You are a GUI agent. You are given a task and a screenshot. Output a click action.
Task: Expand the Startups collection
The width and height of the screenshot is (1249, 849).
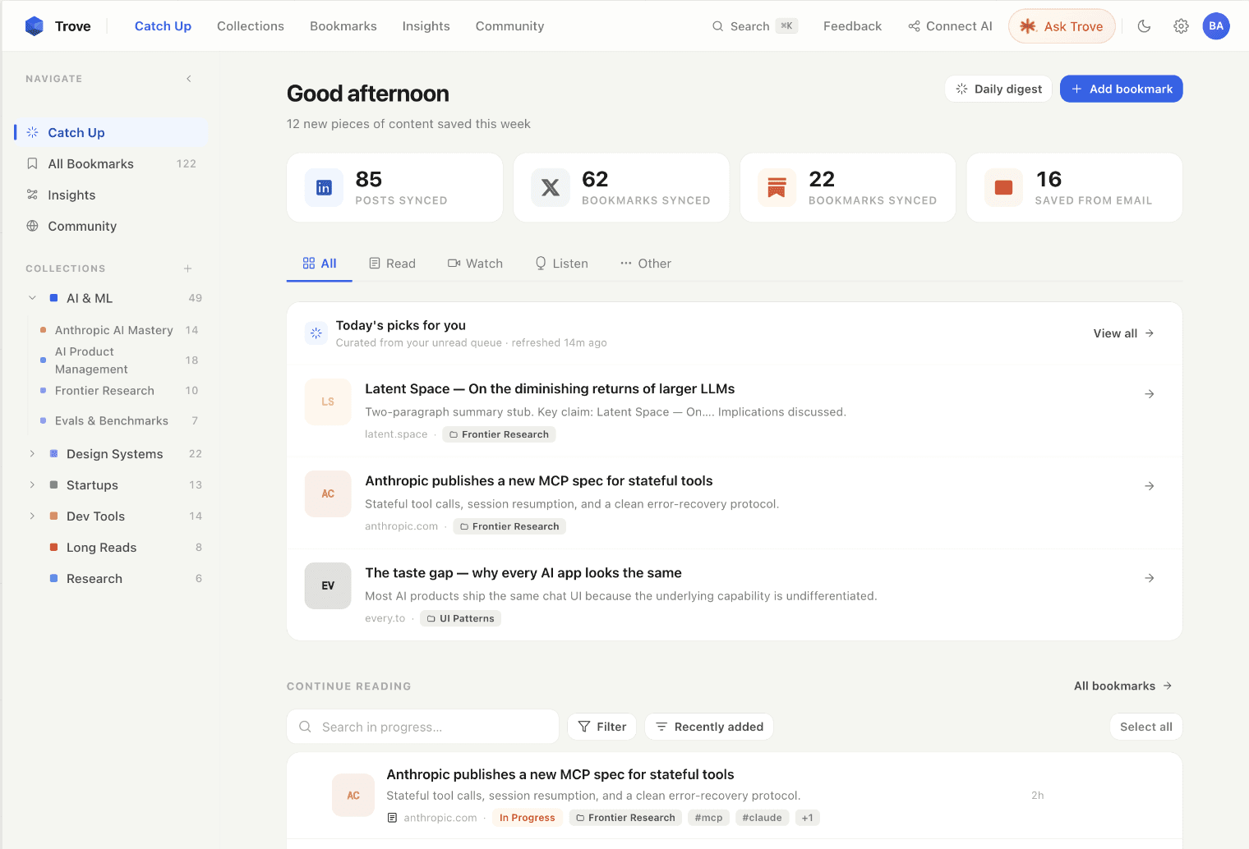[x=32, y=485]
